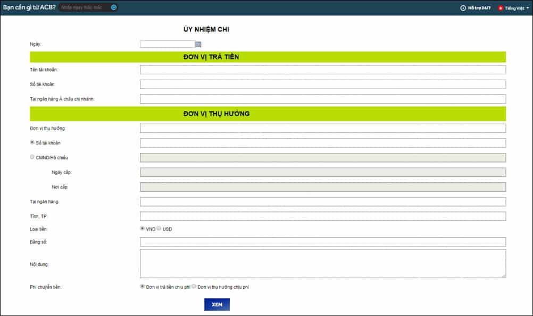Click the search icon in top search box
This screenshot has width=533, height=316.
[x=114, y=7]
